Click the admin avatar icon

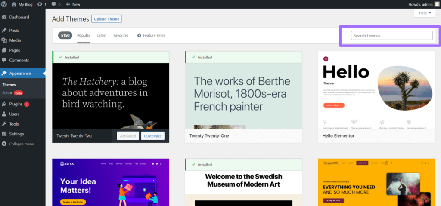tap(437, 4)
